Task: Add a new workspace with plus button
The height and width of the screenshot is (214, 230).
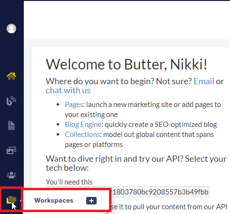Action: pyautogui.click(x=91, y=201)
